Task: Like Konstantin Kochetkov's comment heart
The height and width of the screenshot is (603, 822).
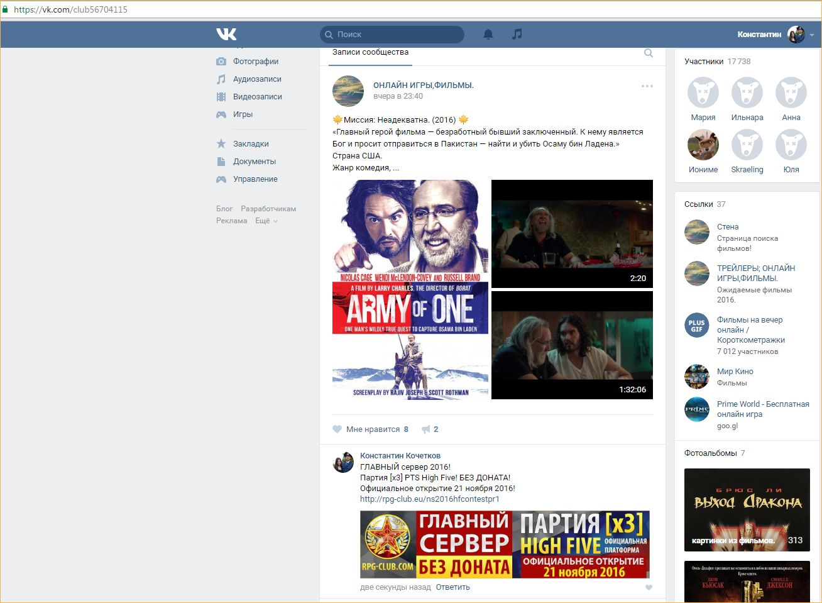Action: pos(649,588)
